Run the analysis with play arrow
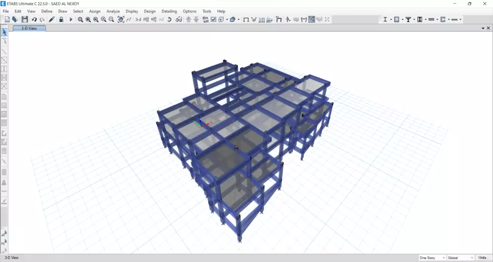493x262 pixels. (70, 20)
